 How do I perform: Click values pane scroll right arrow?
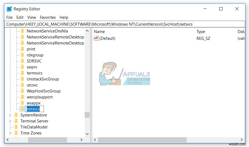pyautogui.click(x=242, y=140)
